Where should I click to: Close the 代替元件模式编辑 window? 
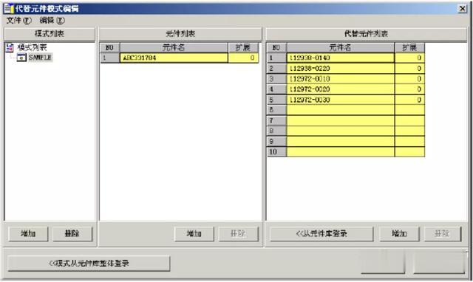462,8
